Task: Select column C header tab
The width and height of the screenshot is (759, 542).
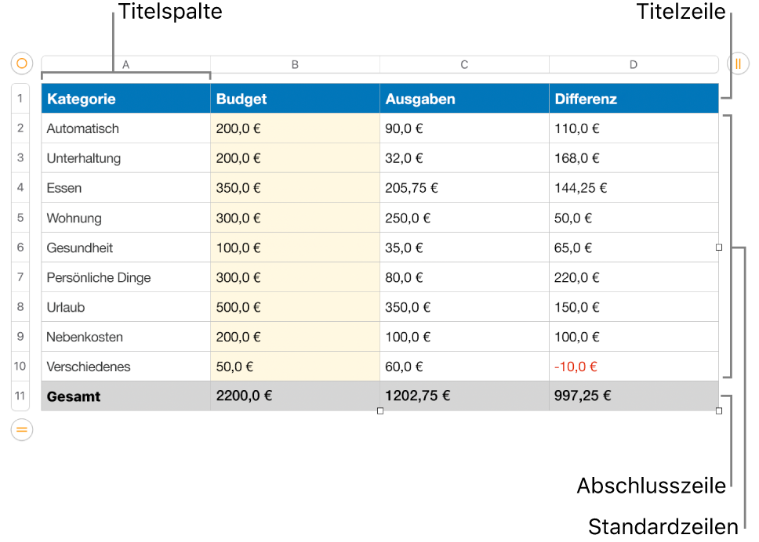Action: (x=465, y=64)
